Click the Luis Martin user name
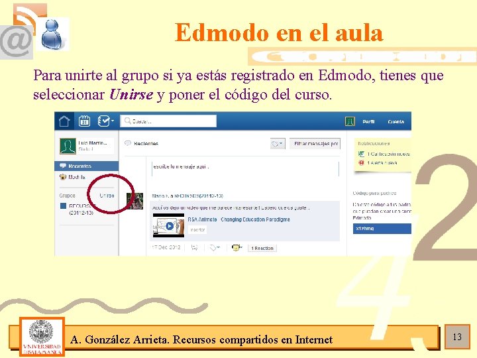Screen dimensions: 477x358 tap(93, 143)
